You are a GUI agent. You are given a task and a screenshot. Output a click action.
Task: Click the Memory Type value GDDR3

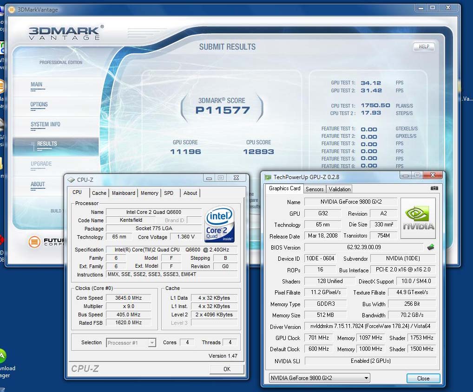[326, 304]
